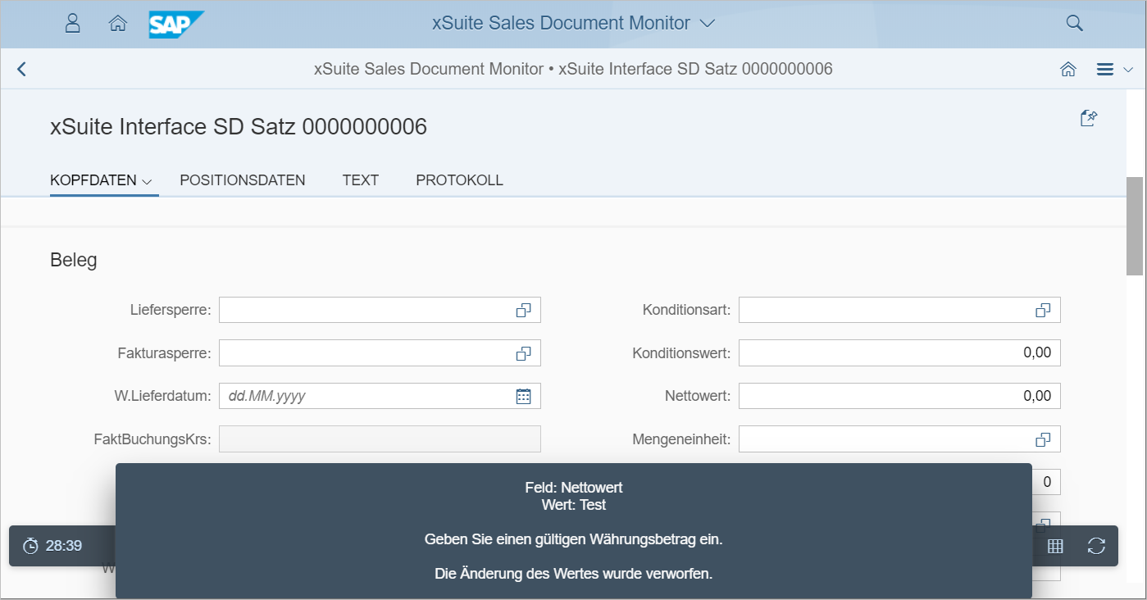Open the W.Lieferdatum calendar picker
Screen dimensions: 1147x600
(x=523, y=396)
